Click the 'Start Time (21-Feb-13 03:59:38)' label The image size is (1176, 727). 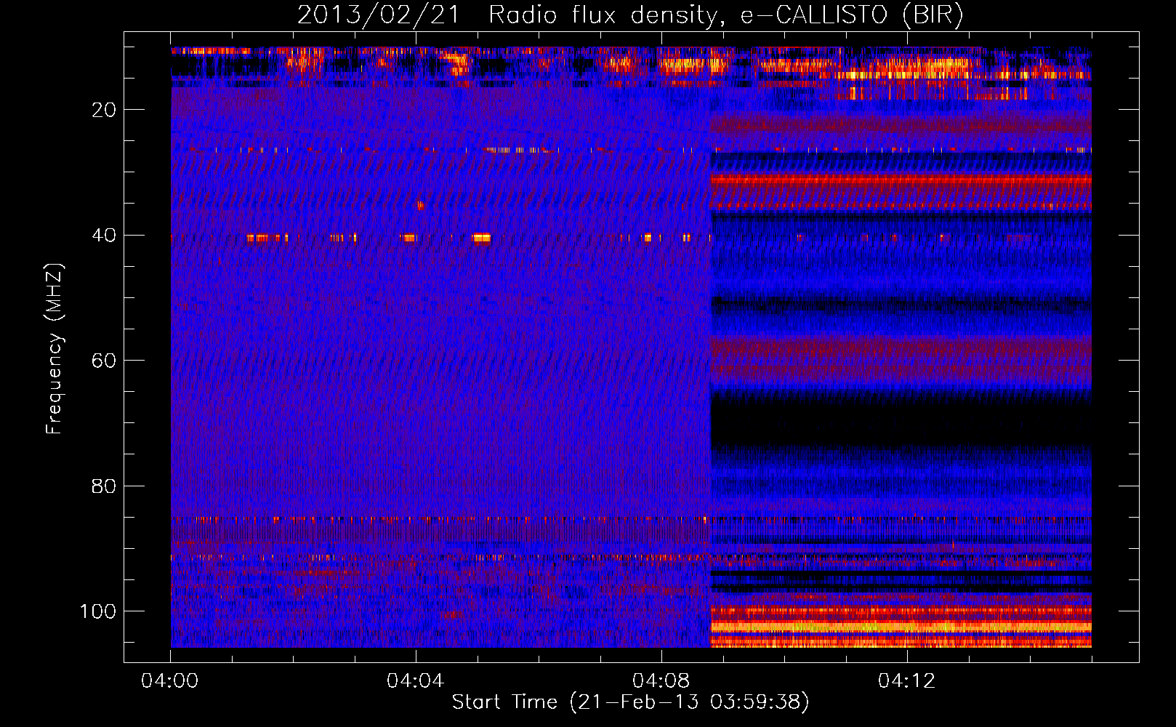[x=630, y=702]
